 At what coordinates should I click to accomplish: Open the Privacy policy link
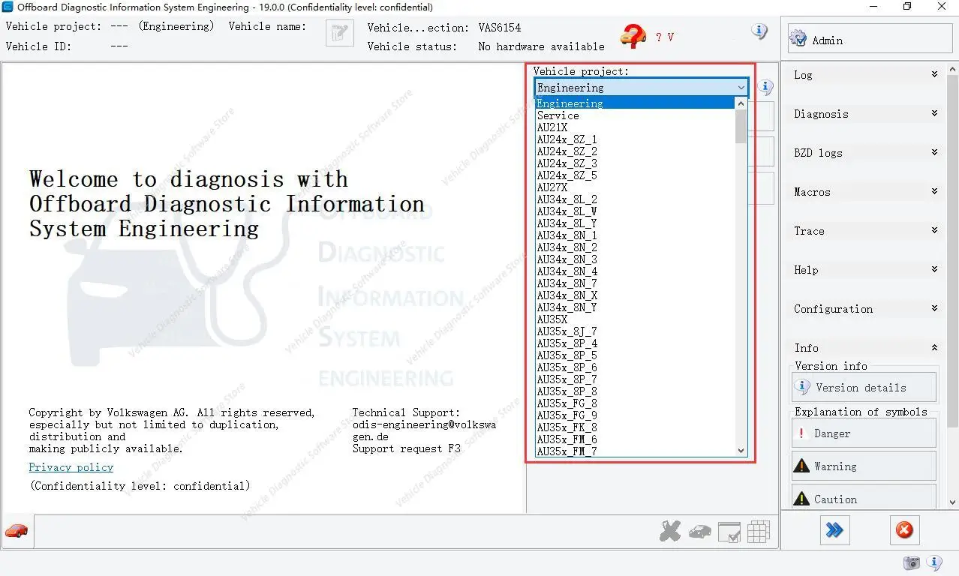tap(71, 467)
